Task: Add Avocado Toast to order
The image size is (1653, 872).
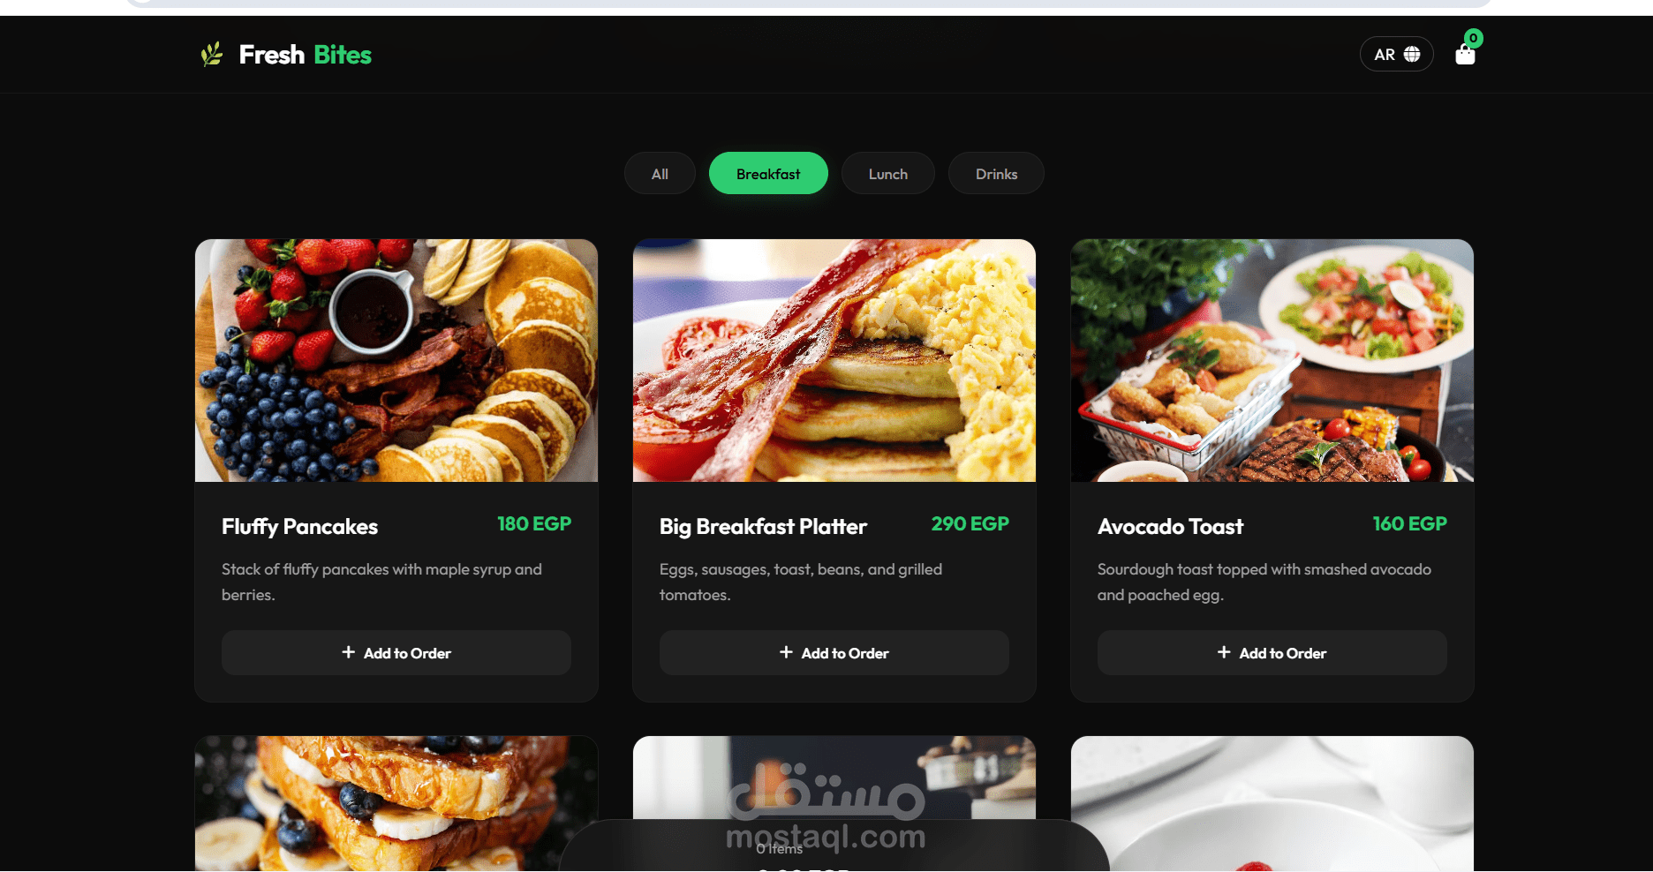Action: point(1272,653)
